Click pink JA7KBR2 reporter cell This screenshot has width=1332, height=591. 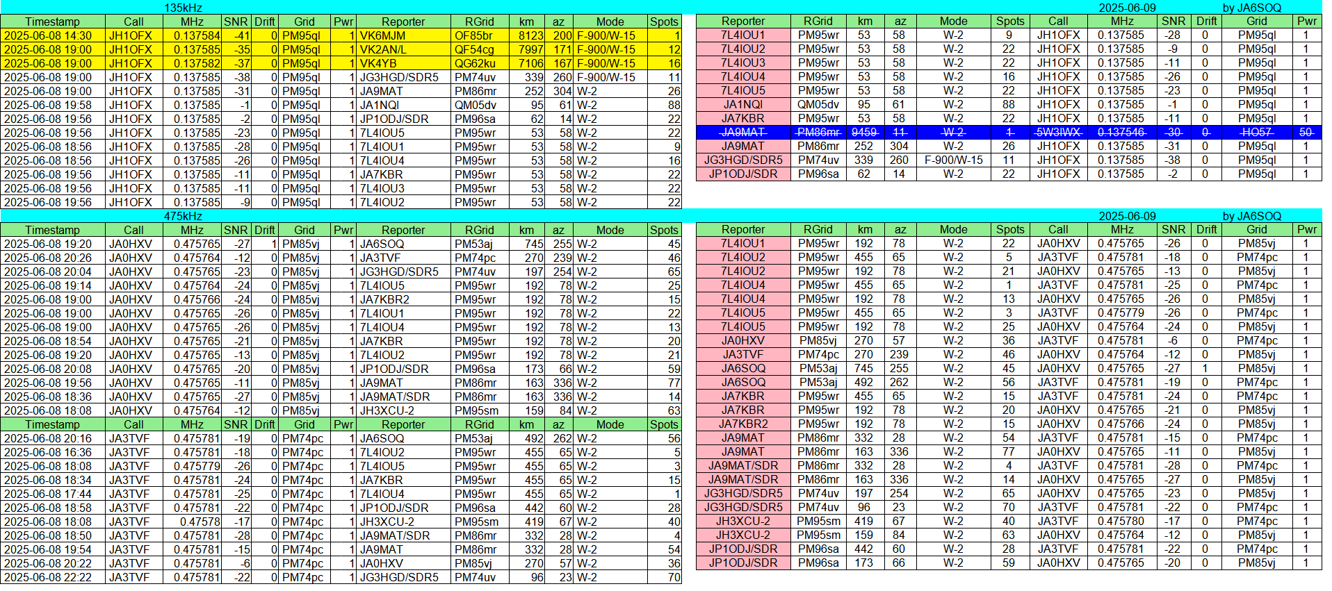(743, 424)
